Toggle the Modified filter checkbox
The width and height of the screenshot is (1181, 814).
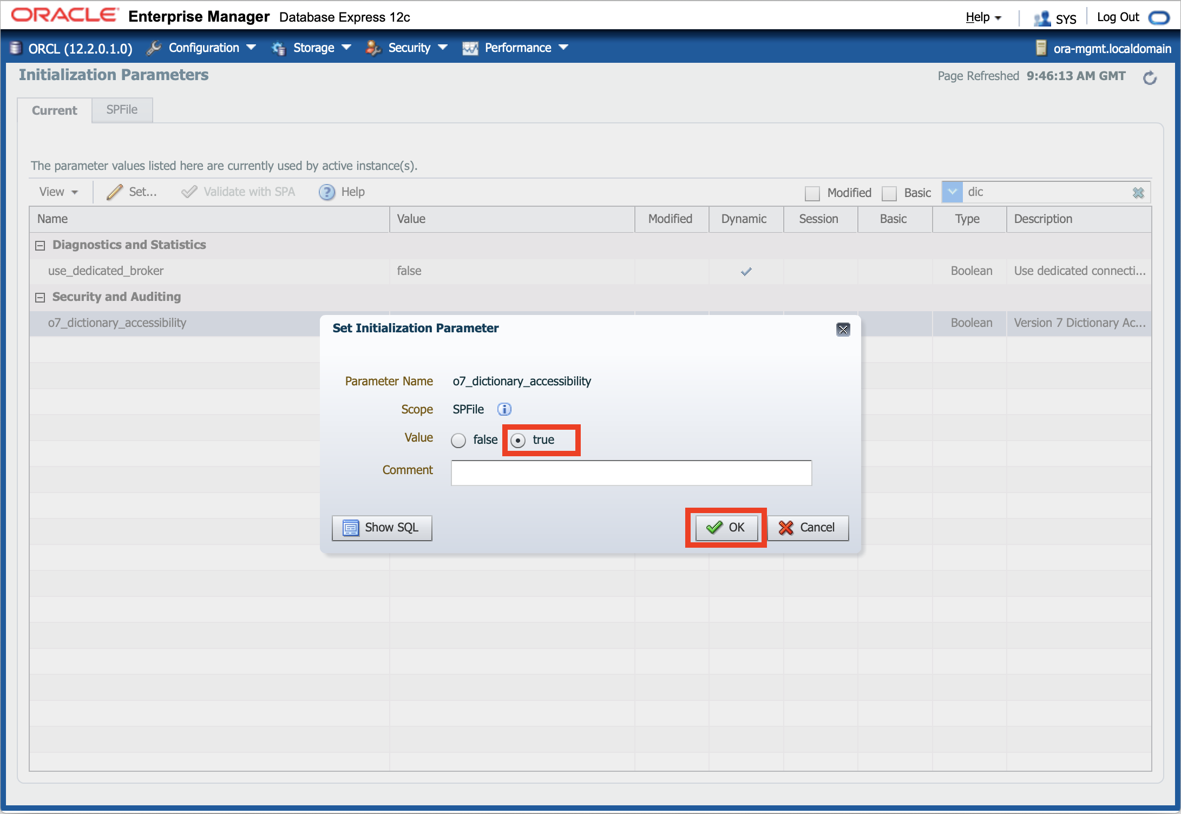pos(812,193)
